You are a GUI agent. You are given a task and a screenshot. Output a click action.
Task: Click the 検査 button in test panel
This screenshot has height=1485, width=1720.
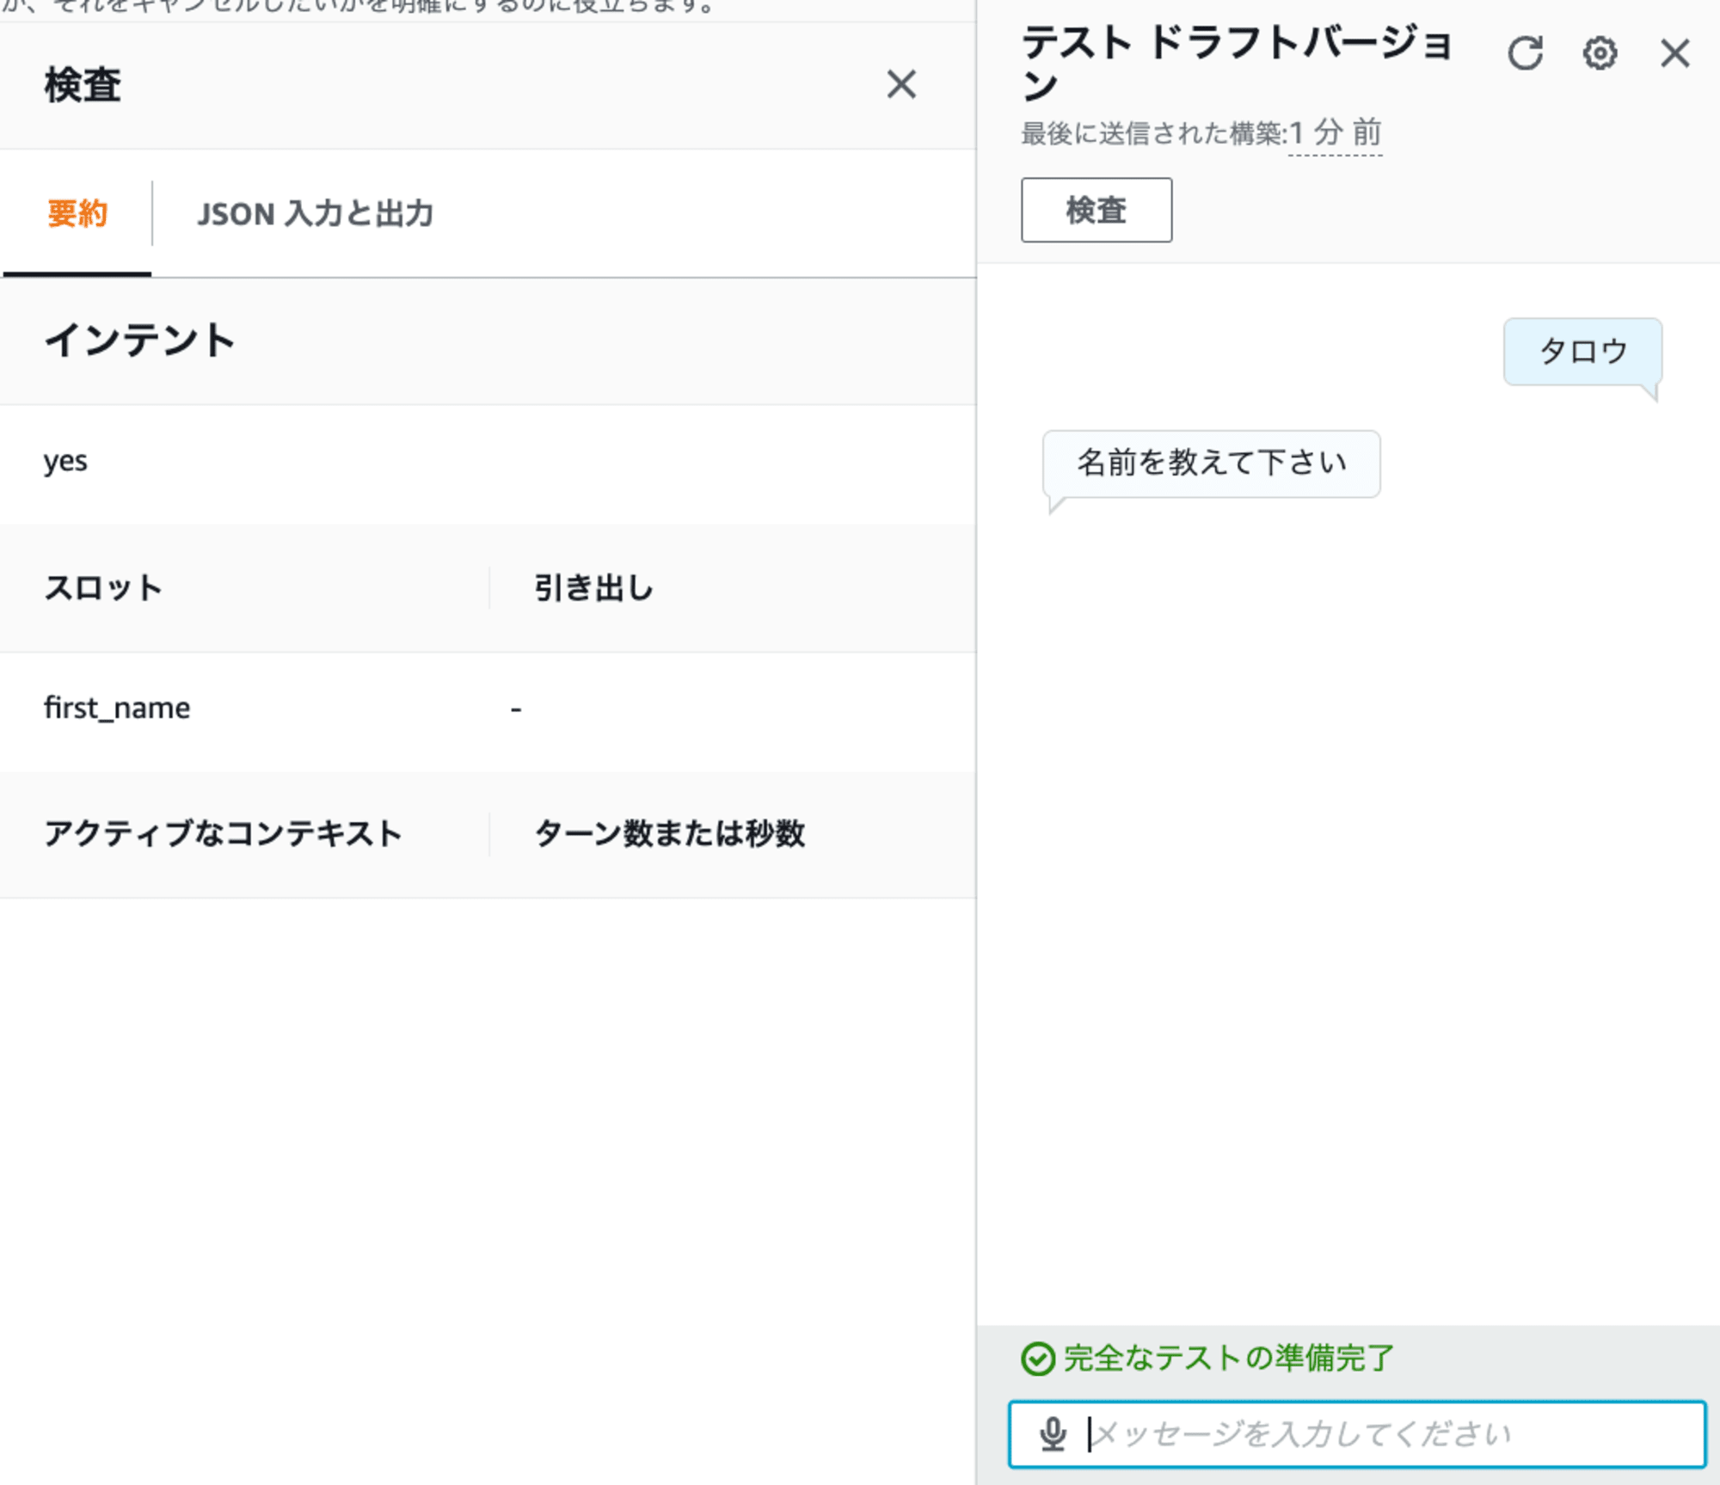1096,210
